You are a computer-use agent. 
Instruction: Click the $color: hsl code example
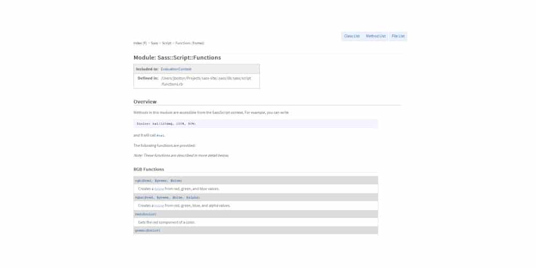(256, 124)
